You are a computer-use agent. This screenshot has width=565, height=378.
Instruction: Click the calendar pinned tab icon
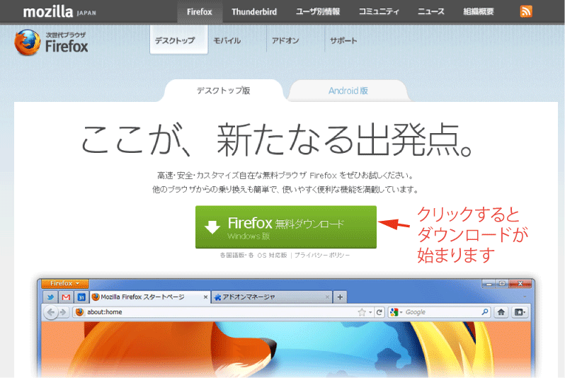click(x=81, y=297)
